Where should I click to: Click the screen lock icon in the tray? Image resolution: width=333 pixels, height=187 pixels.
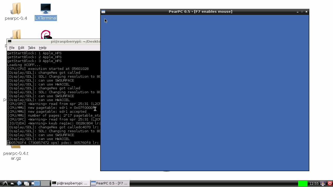click(323, 184)
